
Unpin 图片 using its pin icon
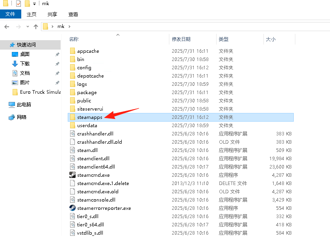pyautogui.click(x=57, y=83)
